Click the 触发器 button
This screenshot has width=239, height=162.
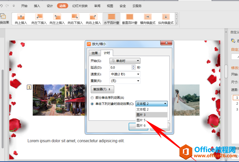[x=102, y=89]
